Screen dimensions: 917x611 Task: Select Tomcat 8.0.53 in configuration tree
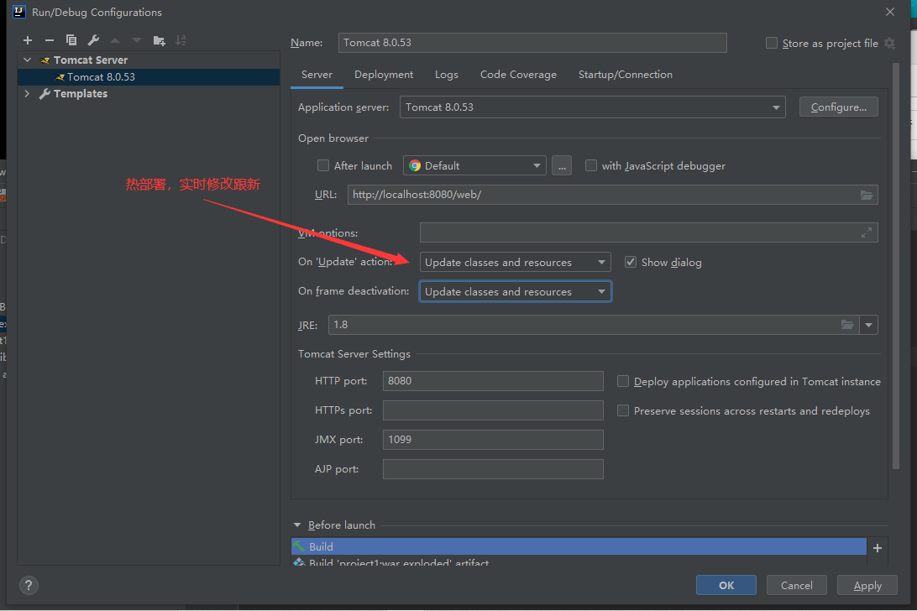coord(149,77)
